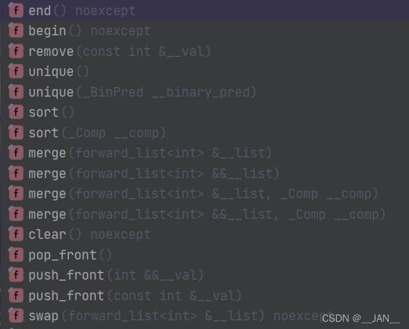The height and width of the screenshot is (329, 409).
Task: Click the function icon beside clear()
Action: (16, 234)
